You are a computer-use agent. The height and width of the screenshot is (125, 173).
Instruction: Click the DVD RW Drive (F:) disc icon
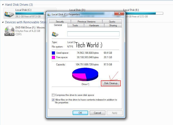9,31
